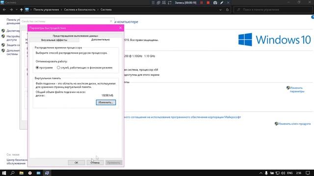Viewport: 314px width, 176px height.
Task: Open notification action center
Action: coord(308,173)
